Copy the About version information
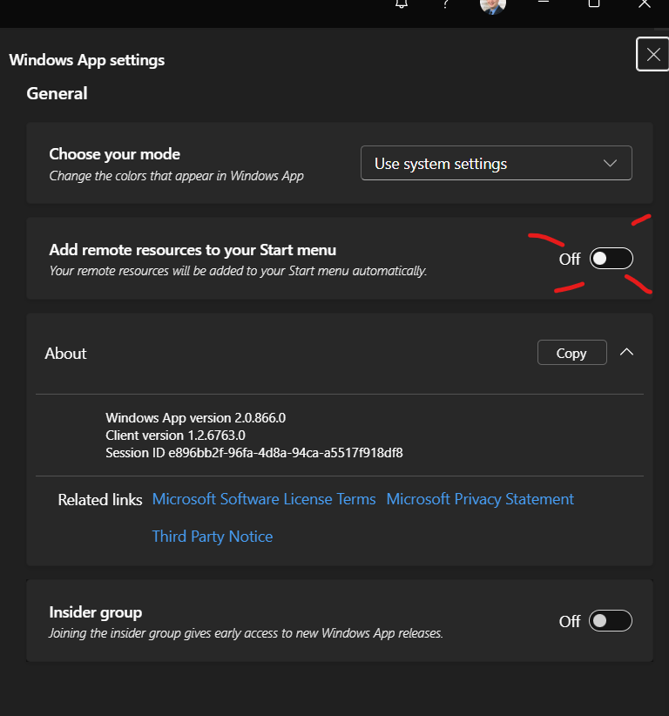The image size is (669, 716). click(571, 353)
